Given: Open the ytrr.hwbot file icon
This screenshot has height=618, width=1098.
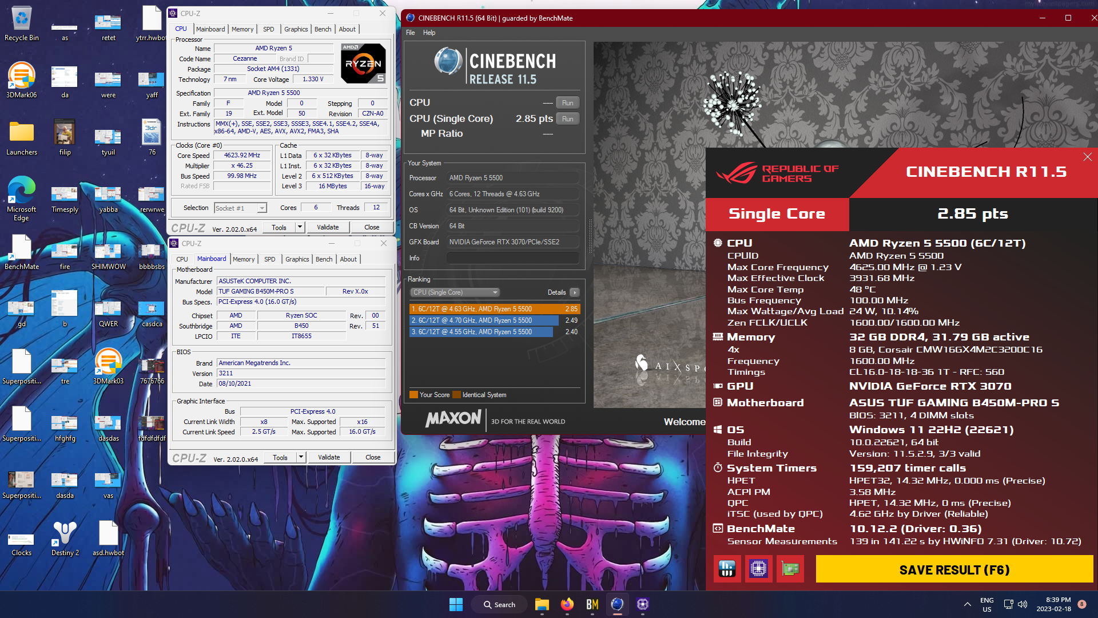Looking at the screenshot, I should tap(152, 23).
